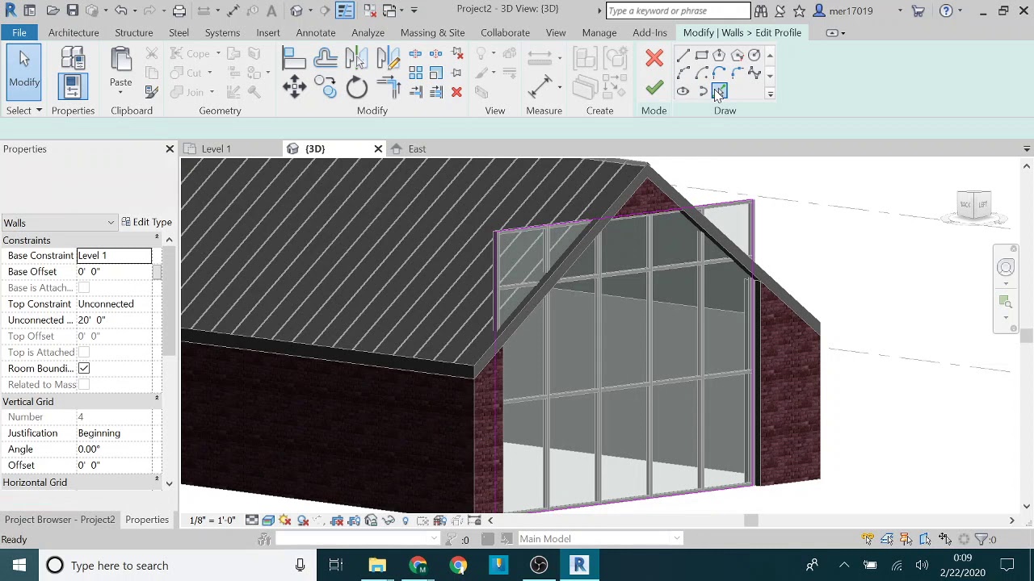Screen dimensions: 1034x581
Task: Open the File menu button
Action: [19, 33]
